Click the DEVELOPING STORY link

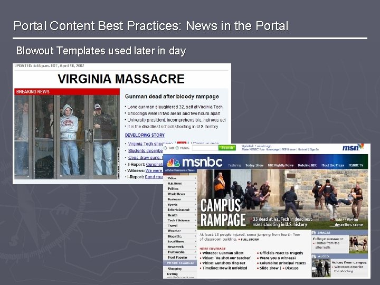(145, 135)
